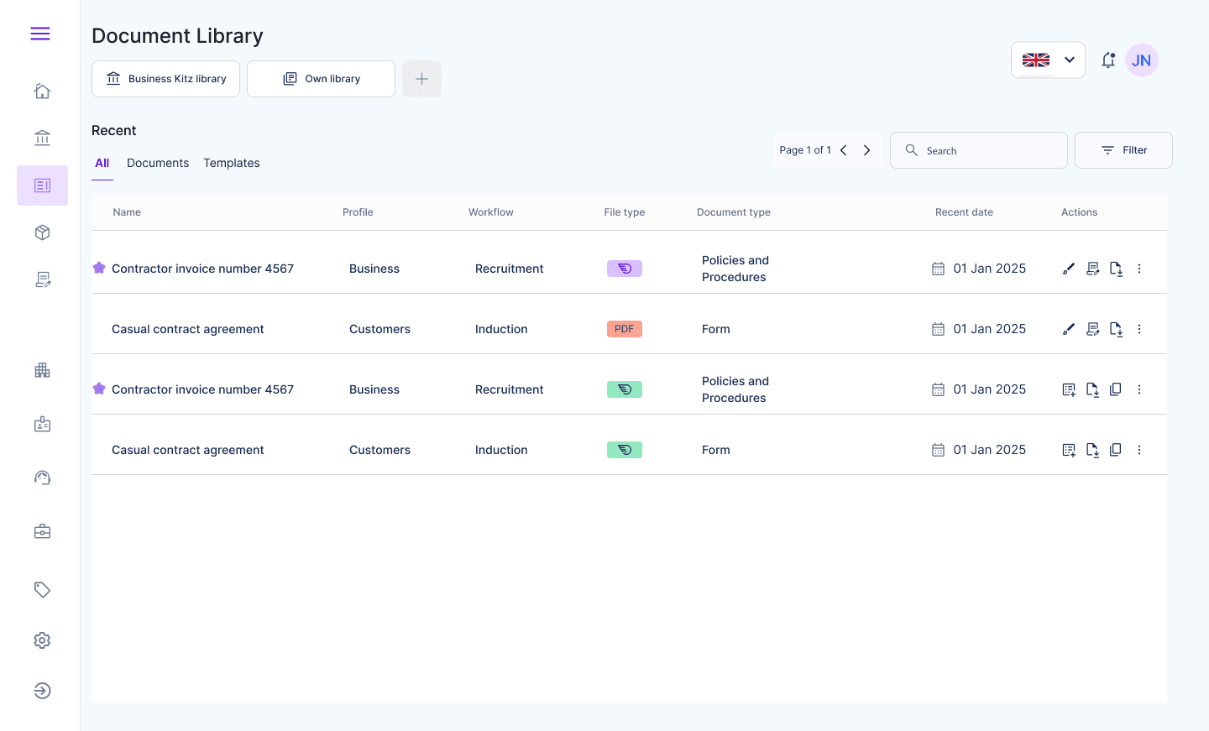This screenshot has width=1209, height=731.
Task: Open notifications bell
Action: (1108, 60)
